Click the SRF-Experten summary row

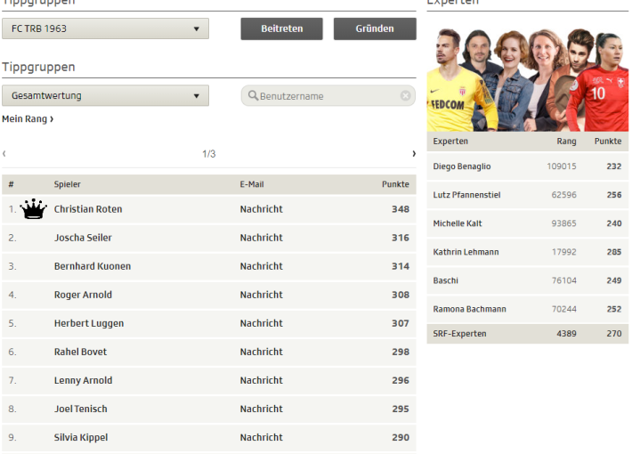[527, 333]
